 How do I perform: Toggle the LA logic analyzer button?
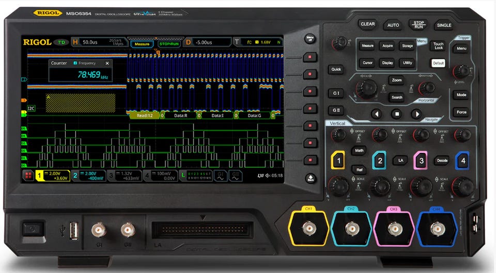point(400,161)
